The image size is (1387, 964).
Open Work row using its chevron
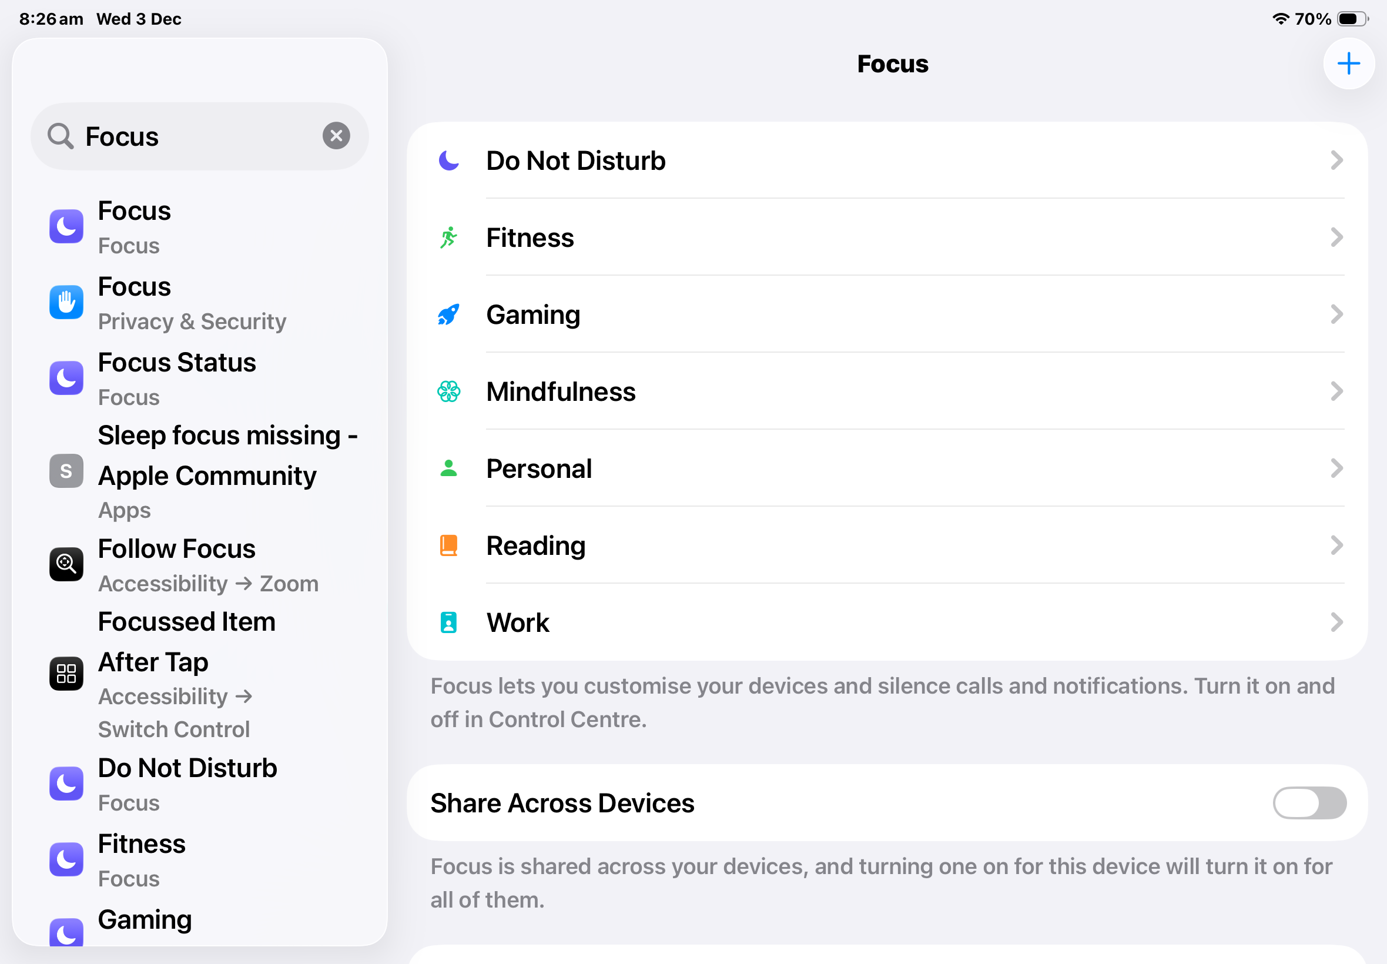click(x=1336, y=622)
